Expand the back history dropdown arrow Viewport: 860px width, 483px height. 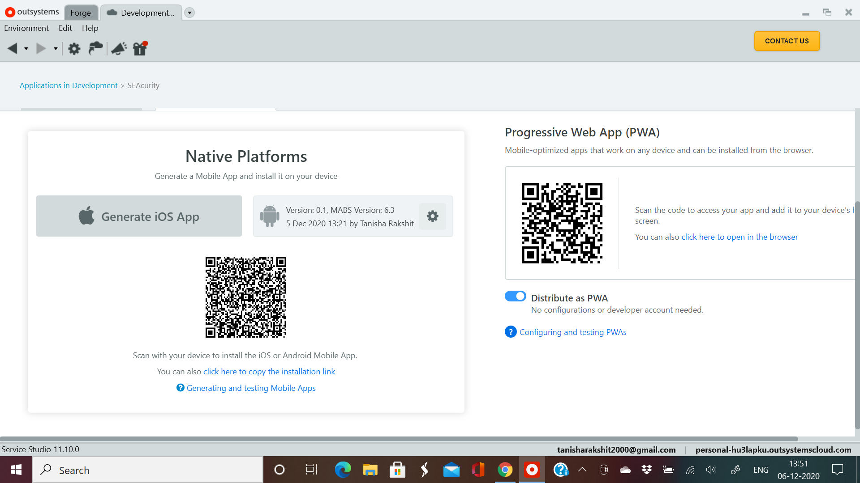pyautogui.click(x=26, y=49)
